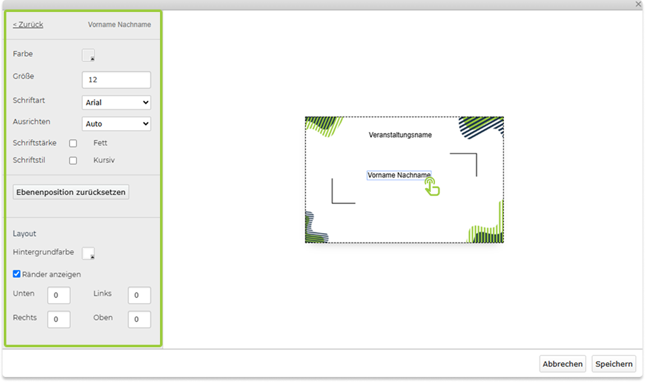Enable the Fett bold checkbox
The image size is (645, 382).
click(x=73, y=143)
